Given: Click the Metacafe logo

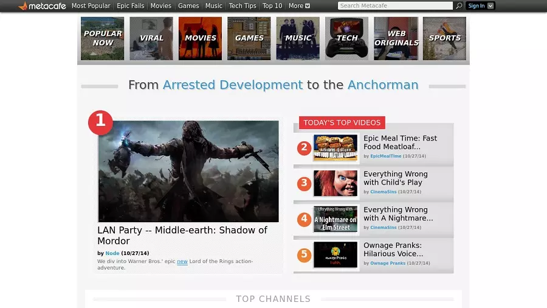Looking at the screenshot, I should (x=43, y=6).
